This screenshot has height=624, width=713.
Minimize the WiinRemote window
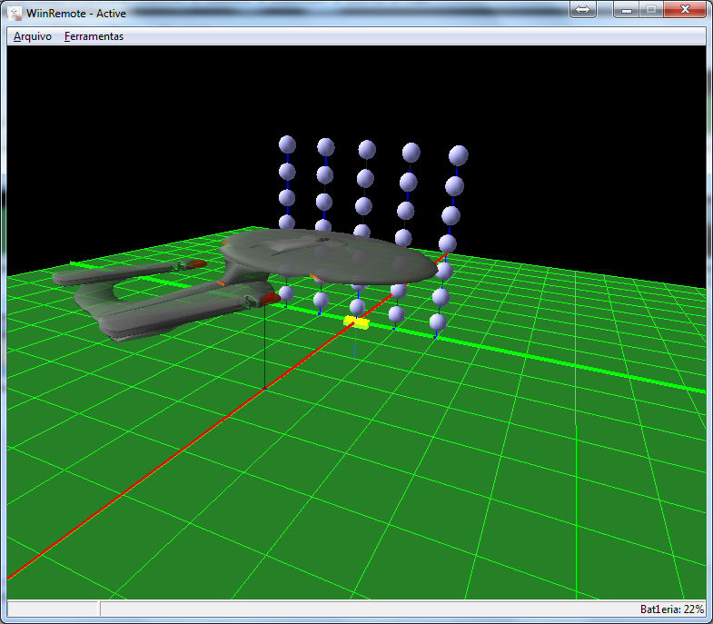(x=626, y=10)
